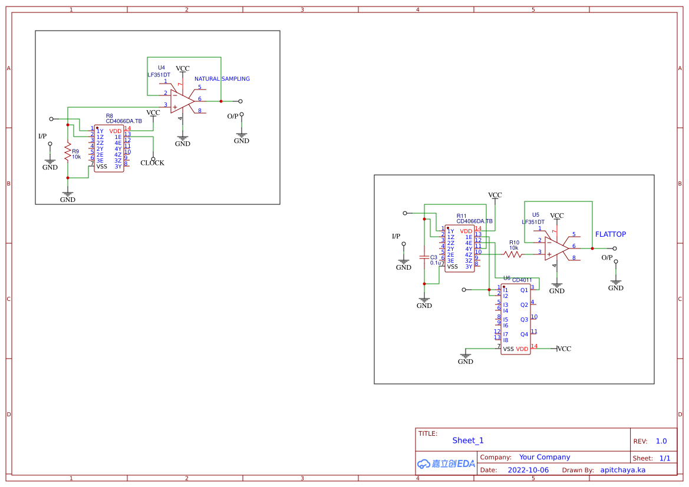Select the VDD pin label inside U6
Image resolution: width=689 pixels, height=487 pixels.
pyautogui.click(x=522, y=350)
